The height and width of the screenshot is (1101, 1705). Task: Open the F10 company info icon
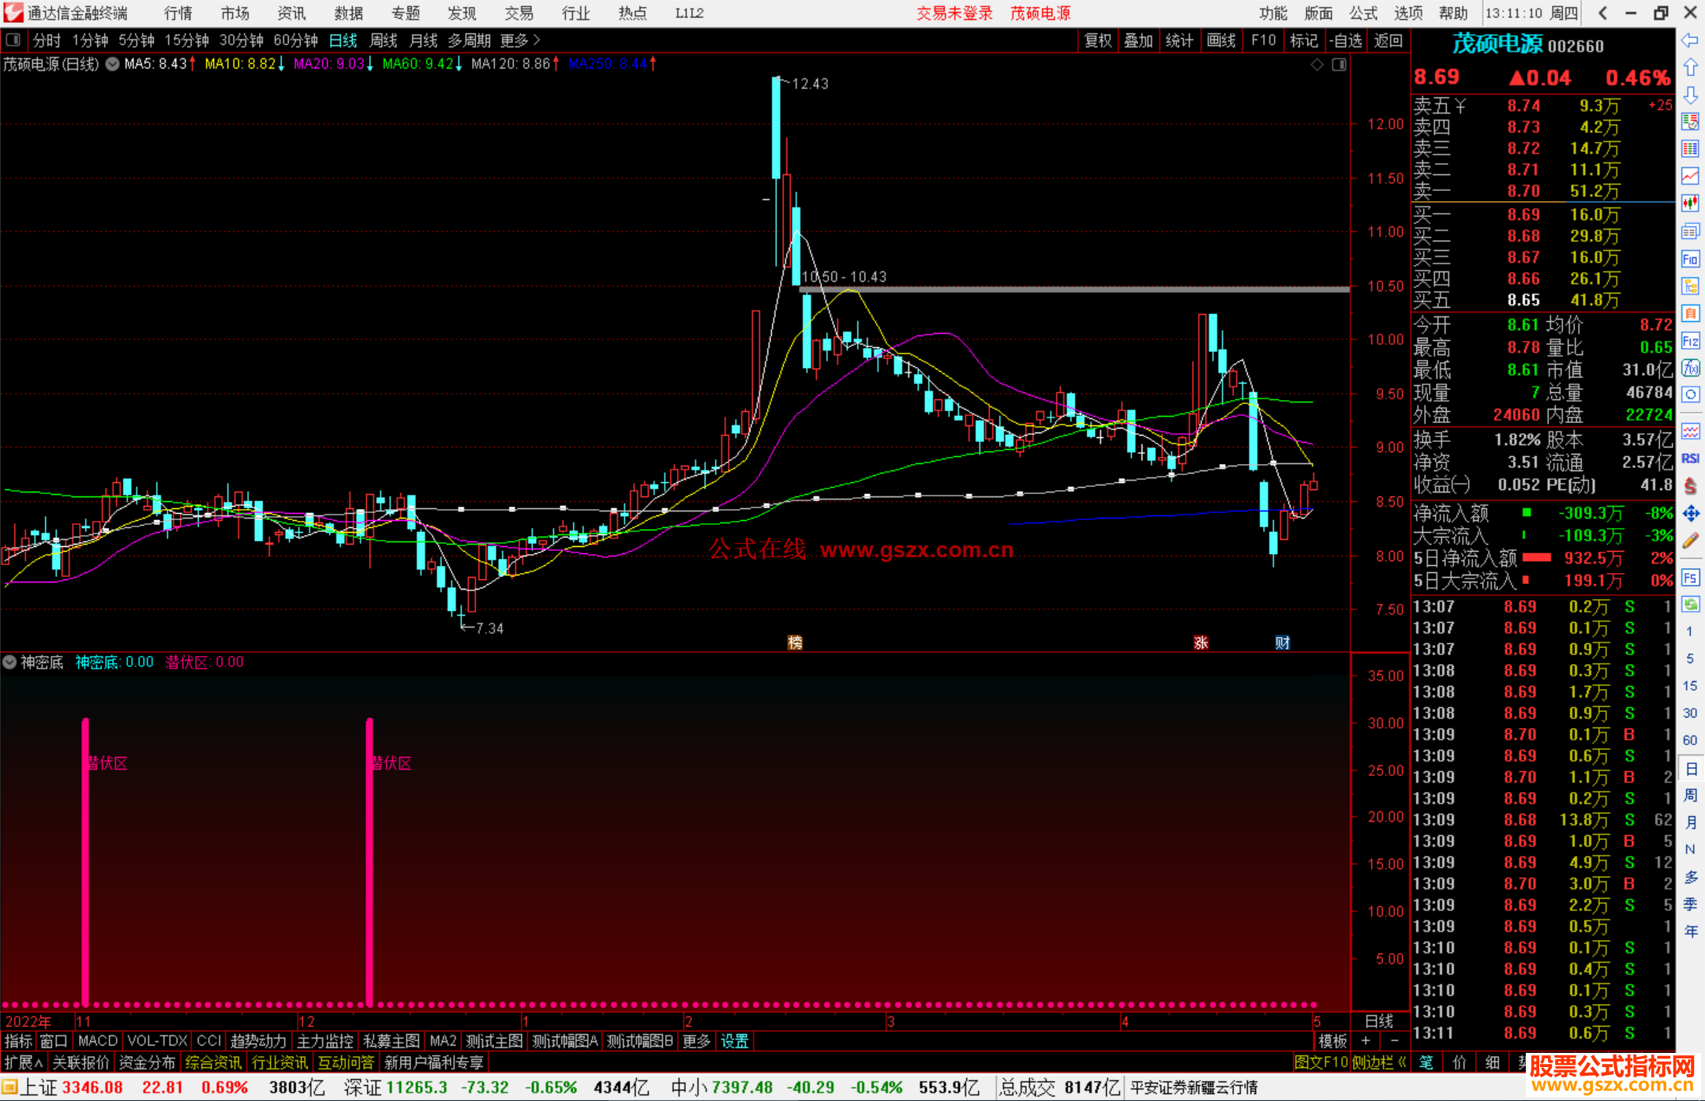[1690, 259]
